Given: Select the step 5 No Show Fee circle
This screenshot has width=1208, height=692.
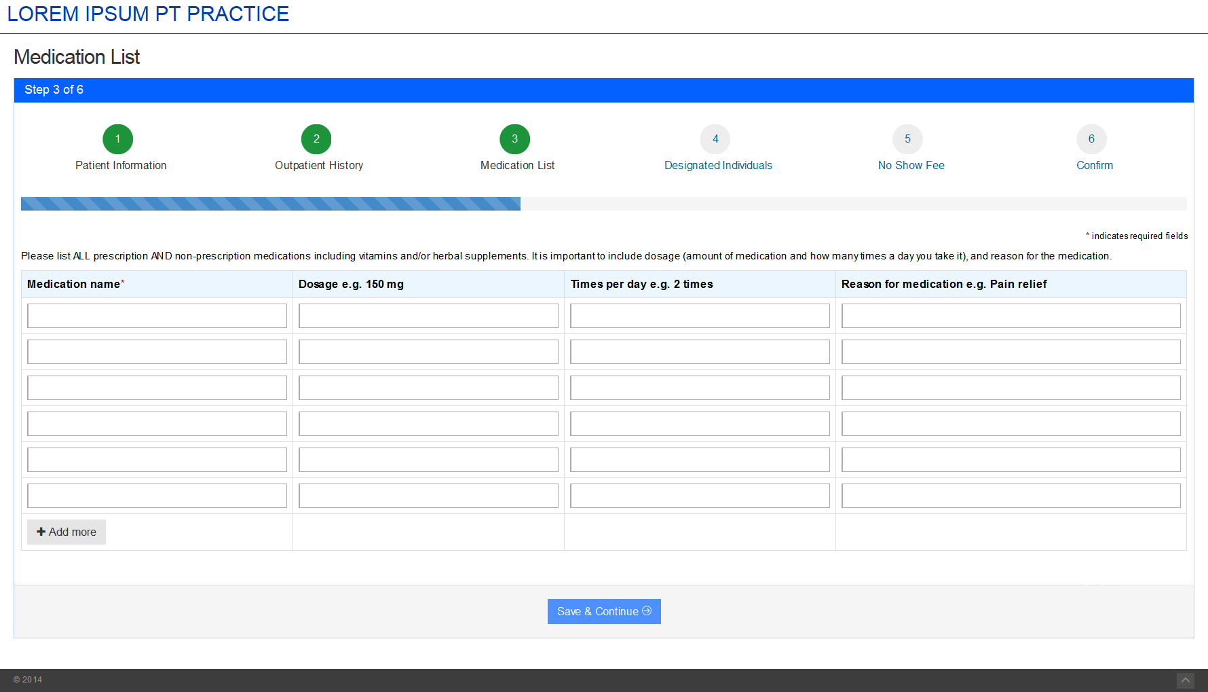Looking at the screenshot, I should [x=907, y=139].
